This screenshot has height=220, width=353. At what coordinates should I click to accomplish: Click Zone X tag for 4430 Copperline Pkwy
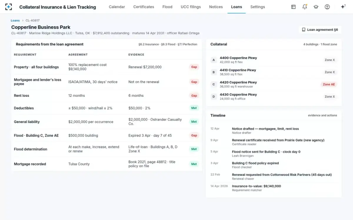[x=330, y=97]
